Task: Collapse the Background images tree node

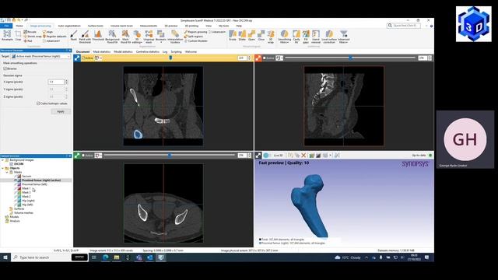Action: pyautogui.click(x=3, y=160)
